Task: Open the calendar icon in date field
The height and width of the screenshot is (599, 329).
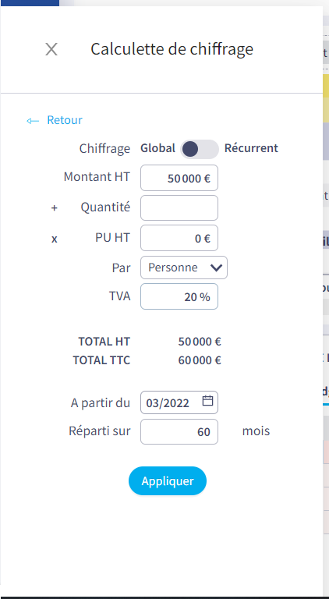Action: 207,401
